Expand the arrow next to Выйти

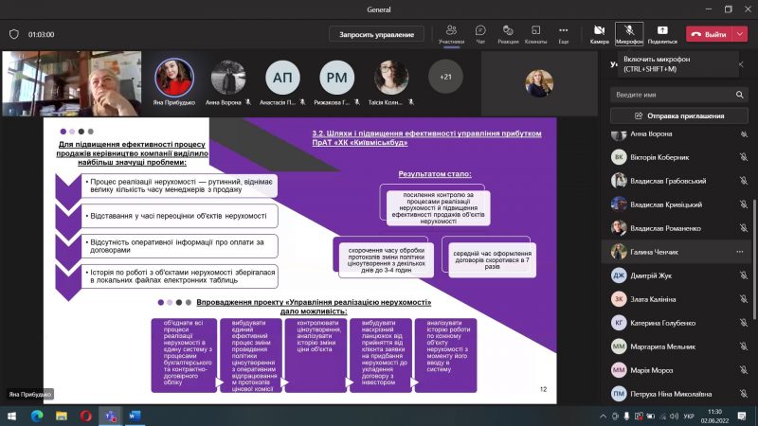tap(739, 34)
